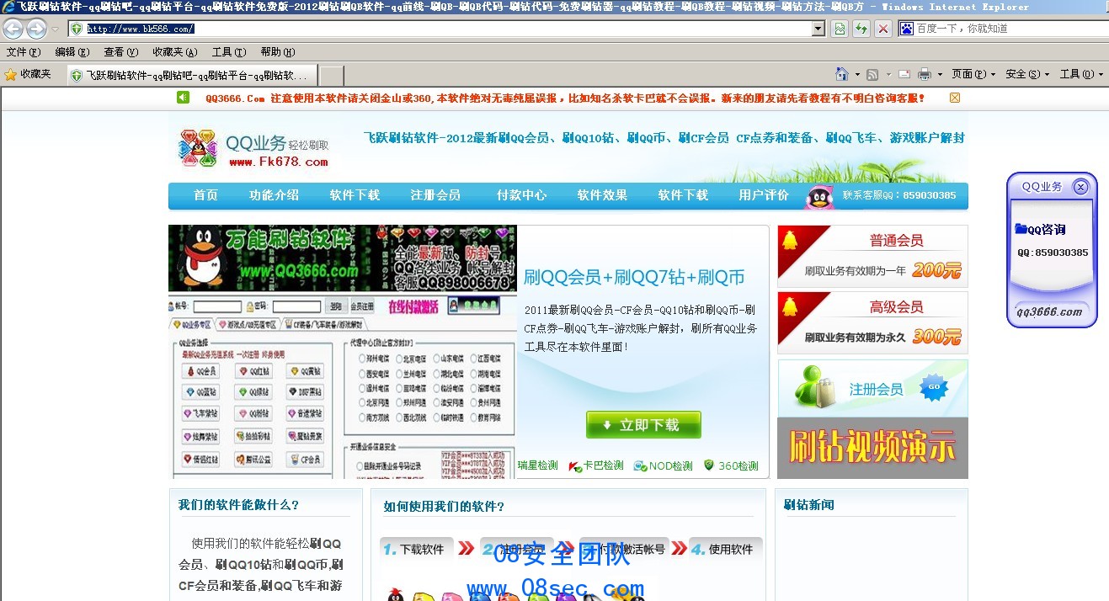
Task: Expand the Print button dropdown arrow
Action: tap(939, 75)
